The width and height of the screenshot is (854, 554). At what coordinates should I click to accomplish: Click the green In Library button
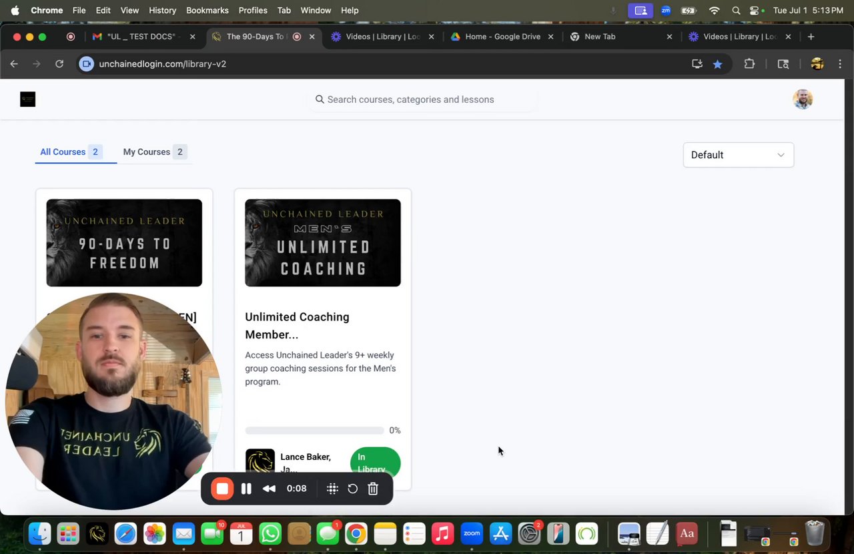pyautogui.click(x=375, y=462)
